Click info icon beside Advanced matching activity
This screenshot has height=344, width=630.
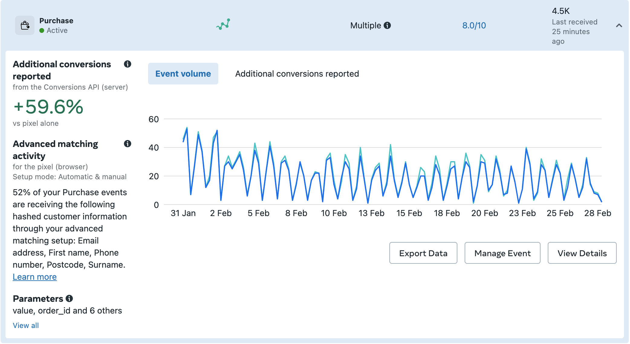coord(128,144)
